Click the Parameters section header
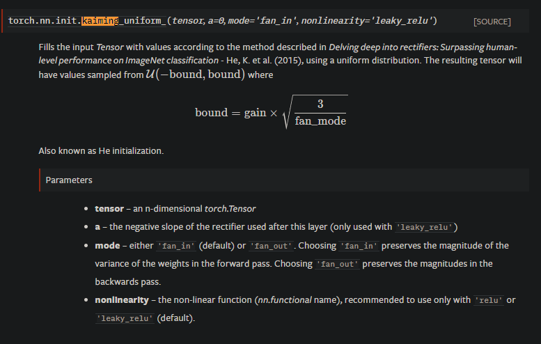541x344 pixels. [x=69, y=180]
